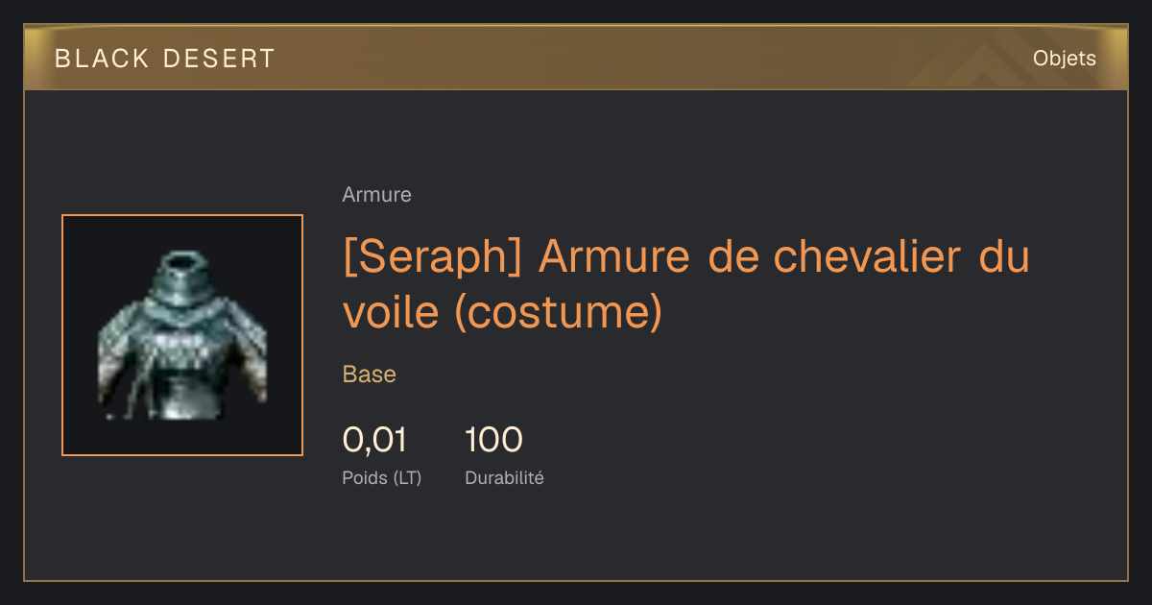Click the BLACK DESERT logo text

coord(165,59)
